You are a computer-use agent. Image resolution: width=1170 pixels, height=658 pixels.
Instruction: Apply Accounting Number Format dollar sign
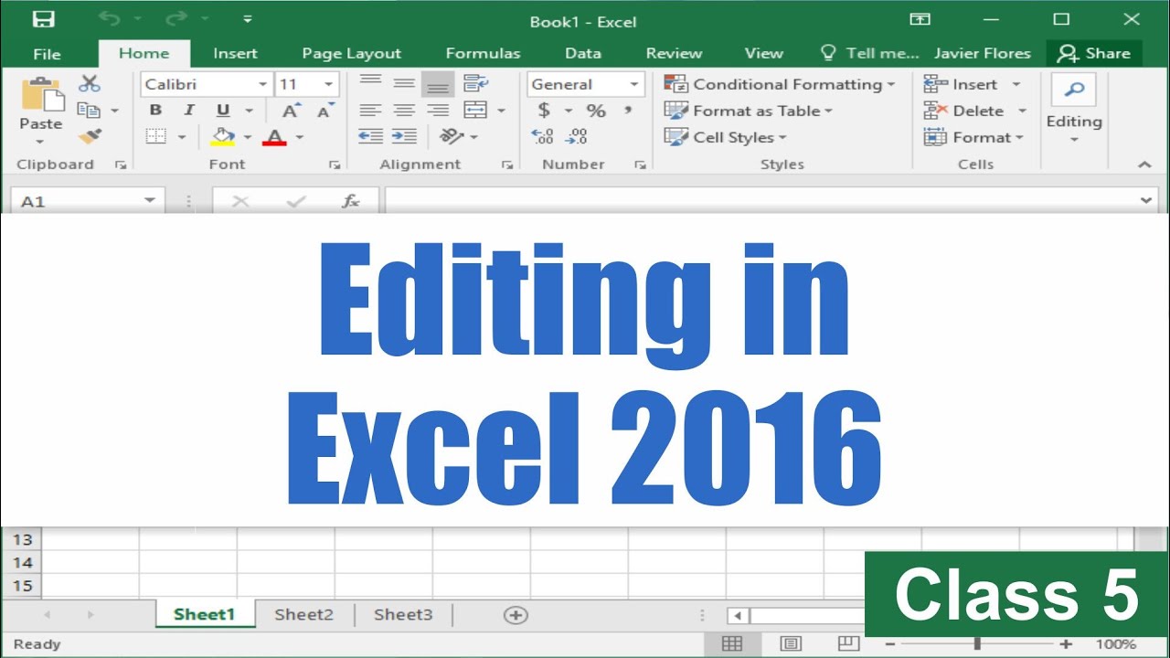point(545,111)
